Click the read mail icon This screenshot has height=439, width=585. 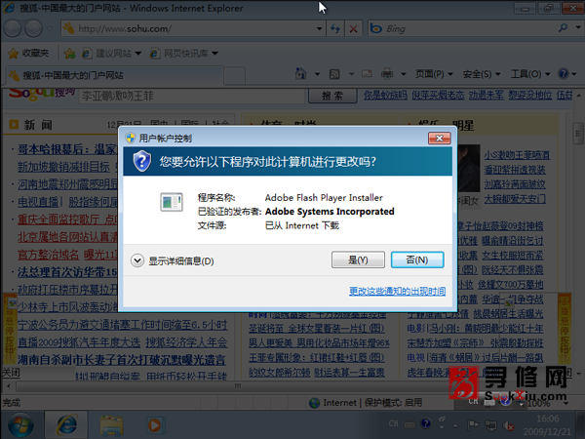pyautogui.click(x=367, y=73)
